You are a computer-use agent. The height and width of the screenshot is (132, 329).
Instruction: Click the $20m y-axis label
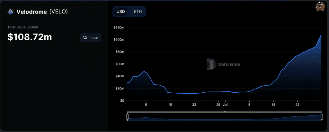(120, 89)
